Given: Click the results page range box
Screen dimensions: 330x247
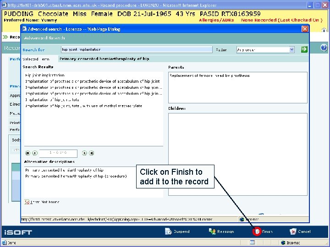Looking at the screenshot, I should [58, 153].
